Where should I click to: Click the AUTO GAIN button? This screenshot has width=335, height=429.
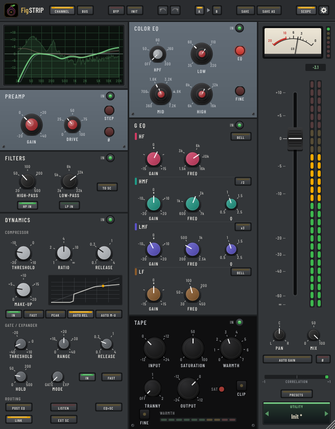287,359
